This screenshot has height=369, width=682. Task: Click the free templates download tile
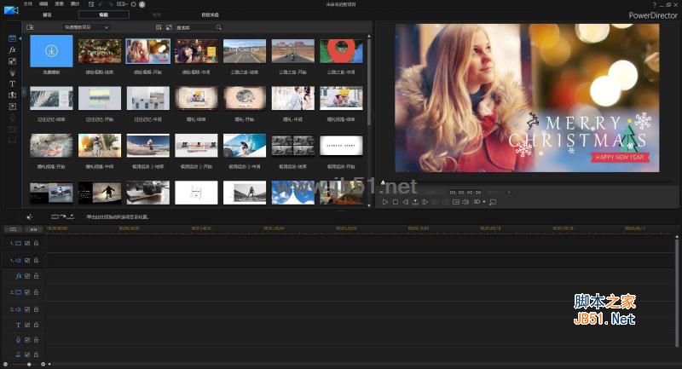51,51
